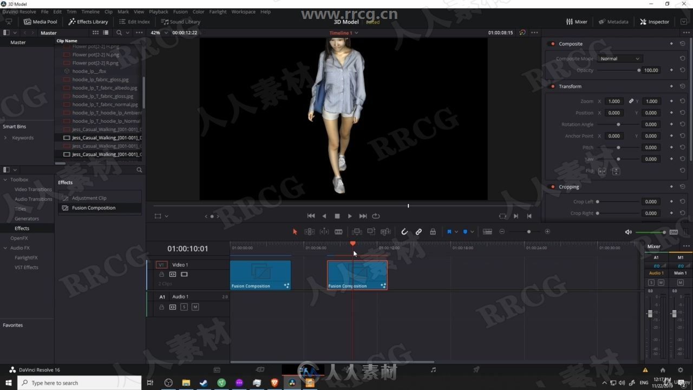Adjust the Opacity slider in Inspector
This screenshot has width=693, height=390.
[639, 70]
